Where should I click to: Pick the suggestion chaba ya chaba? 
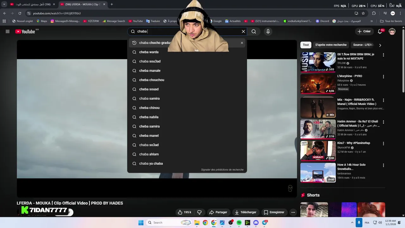pos(187,163)
